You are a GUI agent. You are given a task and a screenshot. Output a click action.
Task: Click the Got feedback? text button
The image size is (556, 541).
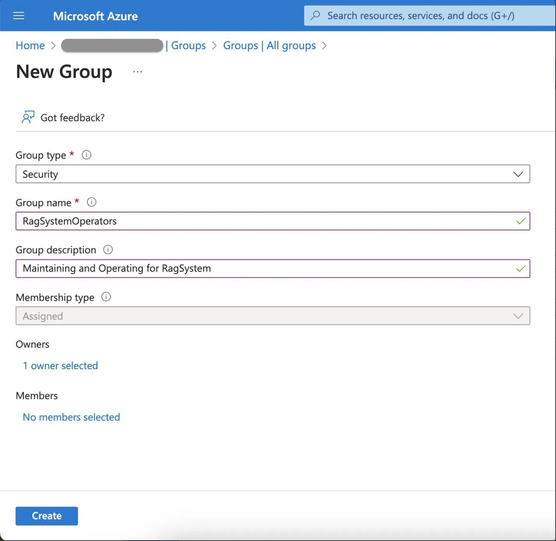click(72, 118)
